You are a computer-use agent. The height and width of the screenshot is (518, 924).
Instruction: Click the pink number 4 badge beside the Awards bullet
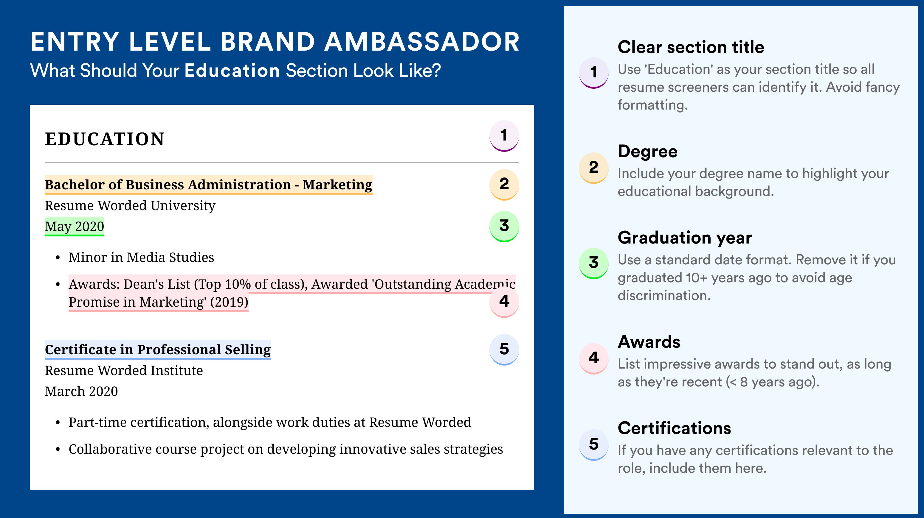[504, 301]
